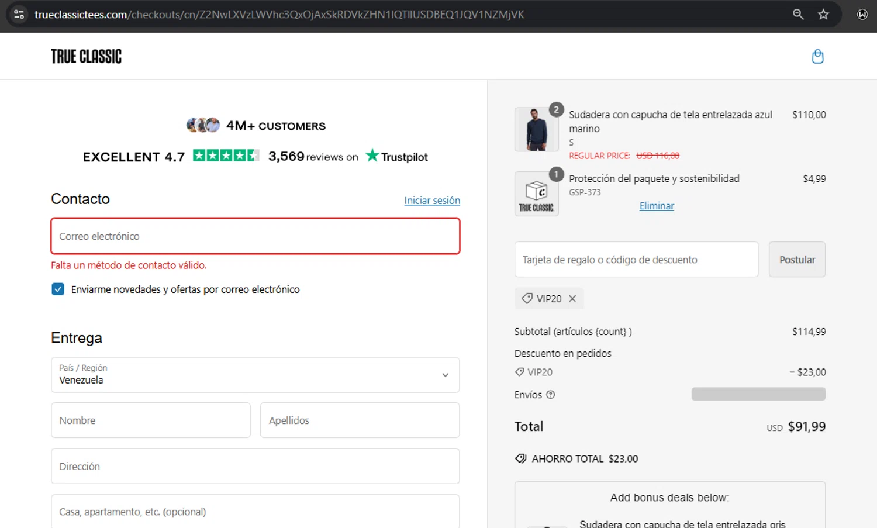Click the Envíos help question mark icon
The image size is (877, 528).
pyautogui.click(x=550, y=395)
